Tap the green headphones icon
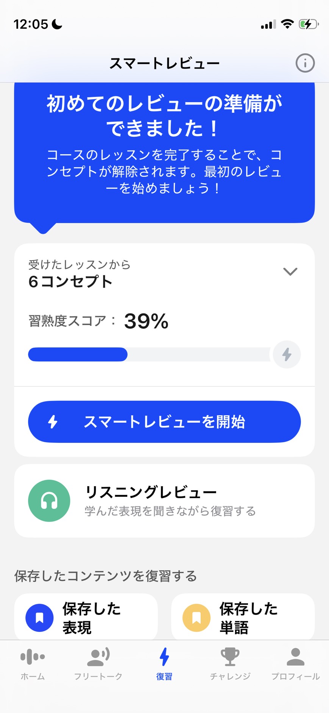Screen dimensions: 329x713 pyautogui.click(x=49, y=501)
